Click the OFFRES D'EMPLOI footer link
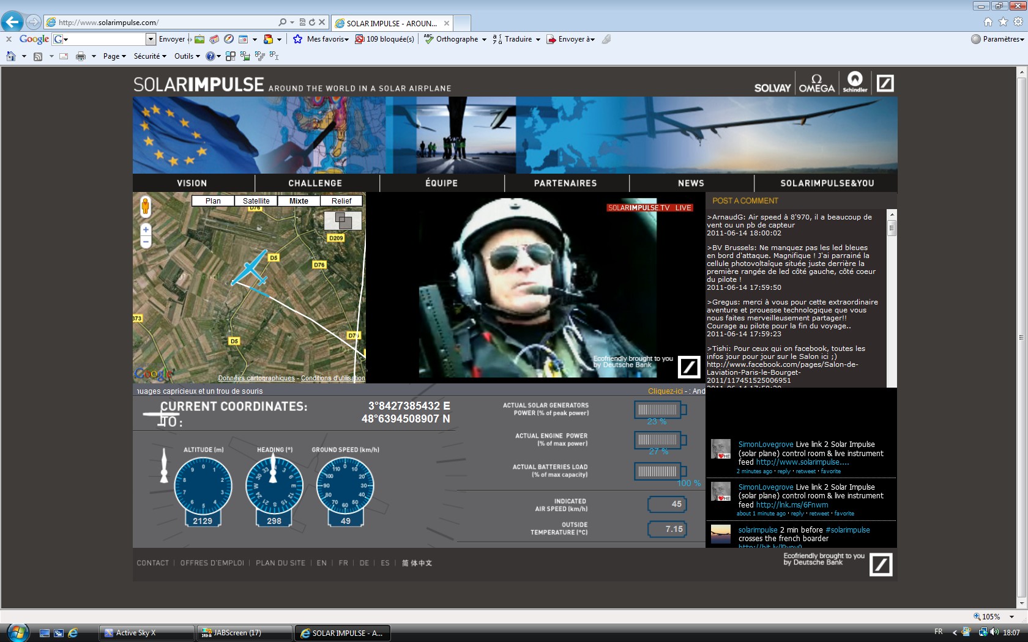Screen dimensions: 1028x642 pyautogui.click(x=212, y=563)
